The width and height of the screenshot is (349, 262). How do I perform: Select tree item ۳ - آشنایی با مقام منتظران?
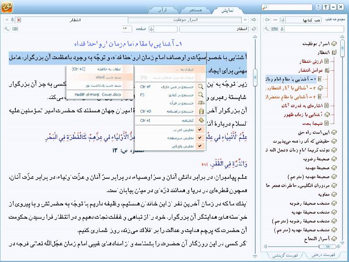pos(291,97)
